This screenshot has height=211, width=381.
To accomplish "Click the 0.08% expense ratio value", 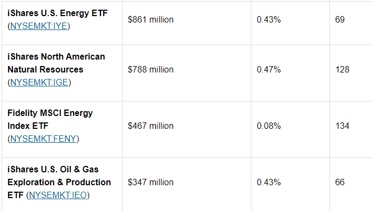I will pyautogui.click(x=269, y=126).
